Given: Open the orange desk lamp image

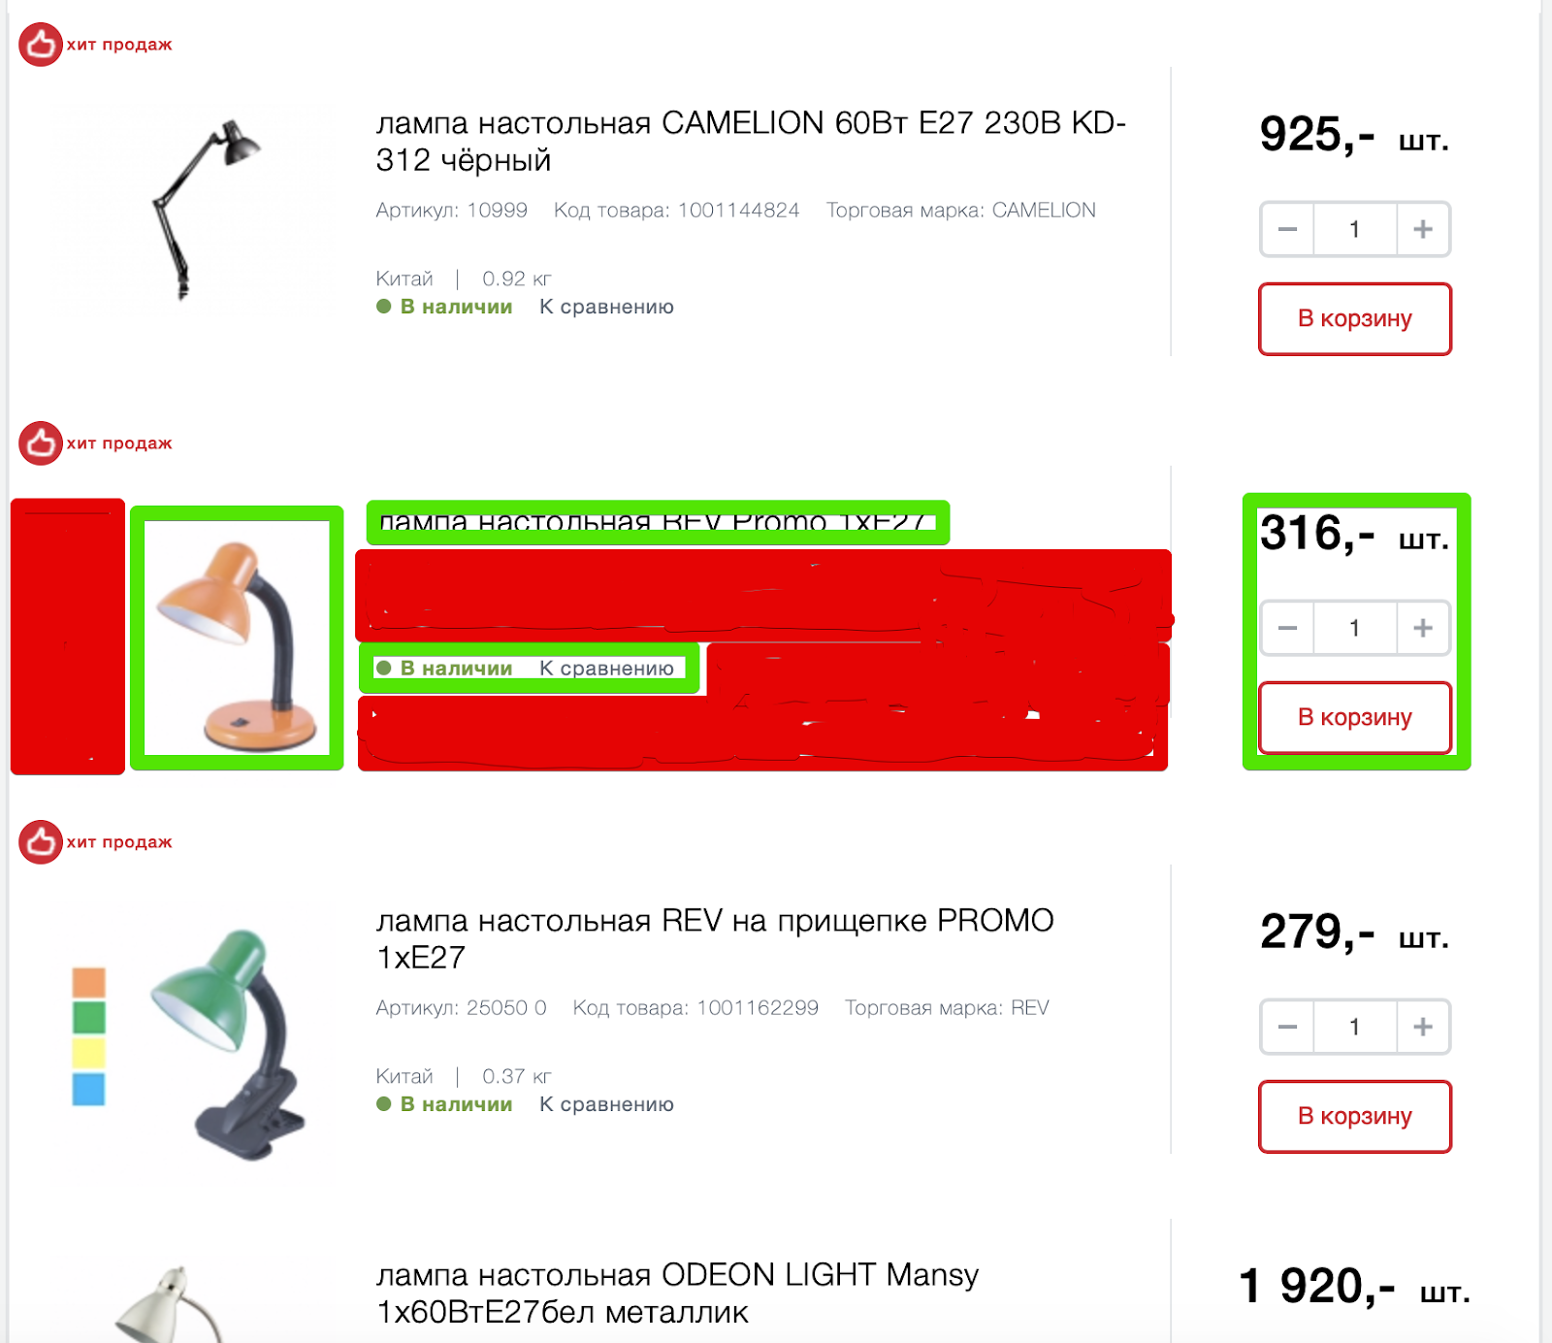Looking at the screenshot, I should pos(237,639).
